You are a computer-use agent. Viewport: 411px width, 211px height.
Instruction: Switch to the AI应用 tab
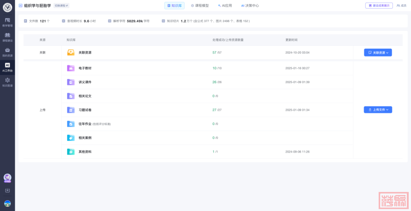click(225, 6)
